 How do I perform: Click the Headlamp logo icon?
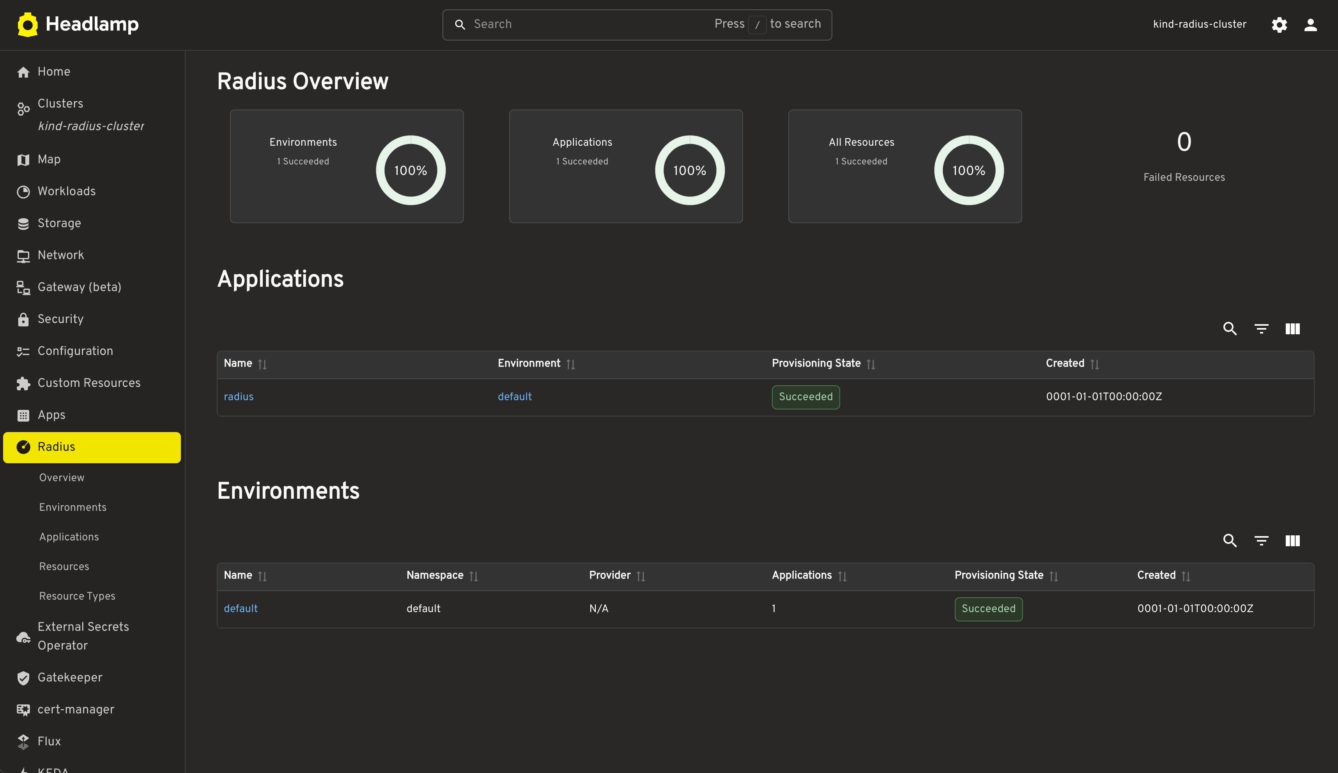point(28,25)
